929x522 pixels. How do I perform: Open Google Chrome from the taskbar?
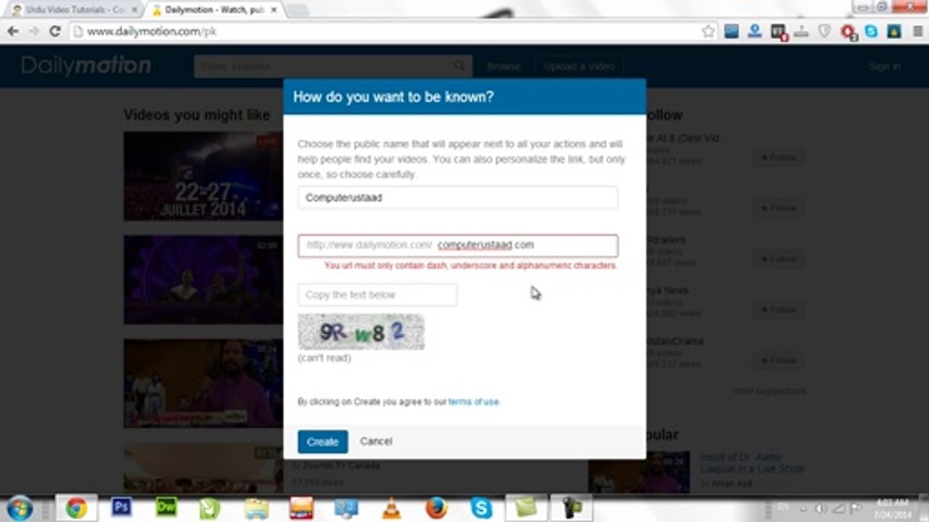pos(76,507)
